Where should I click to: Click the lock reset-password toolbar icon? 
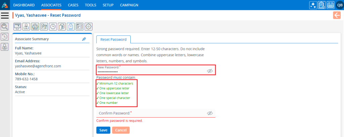71,26
